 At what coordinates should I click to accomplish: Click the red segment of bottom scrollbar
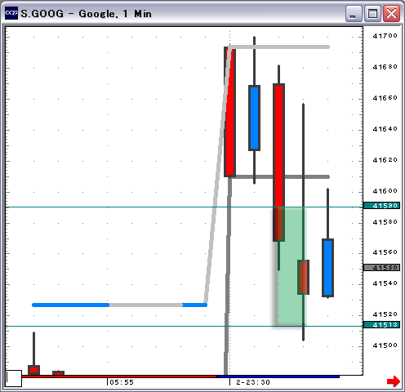pyautogui.click(x=119, y=376)
